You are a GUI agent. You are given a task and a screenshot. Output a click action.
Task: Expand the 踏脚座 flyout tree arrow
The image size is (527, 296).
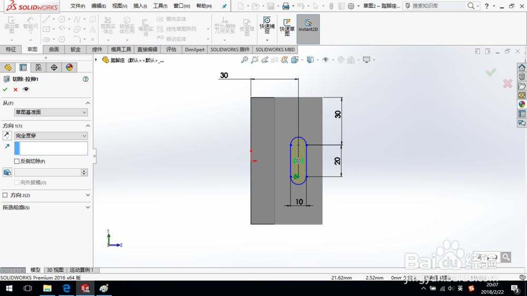point(96,60)
